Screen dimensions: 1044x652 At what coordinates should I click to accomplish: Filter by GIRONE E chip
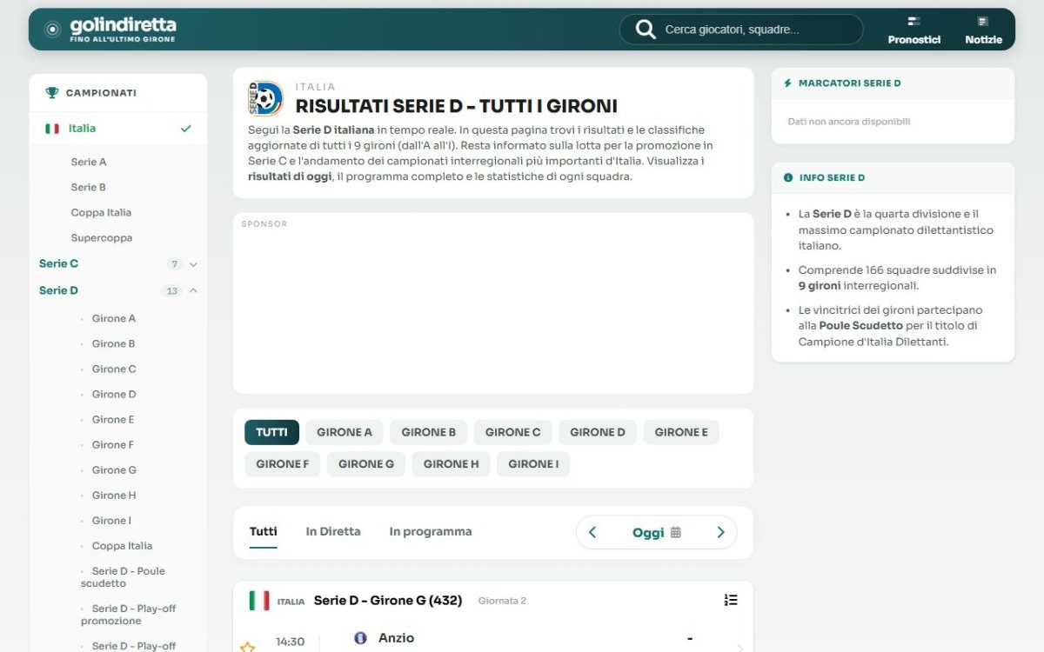[x=681, y=432]
